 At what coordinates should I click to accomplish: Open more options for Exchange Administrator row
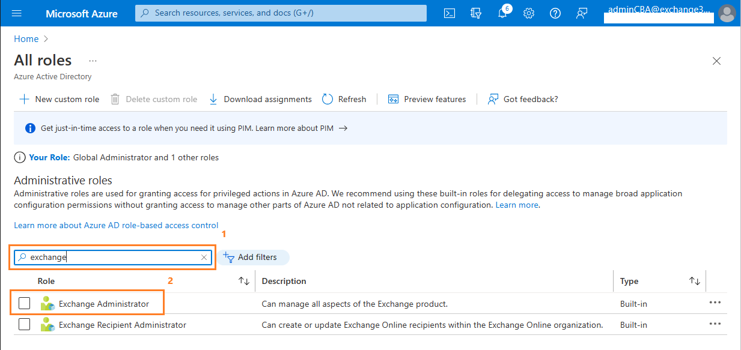coord(715,303)
